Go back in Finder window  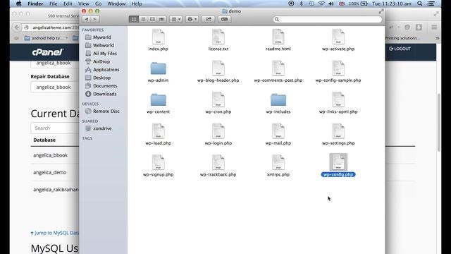87,19
